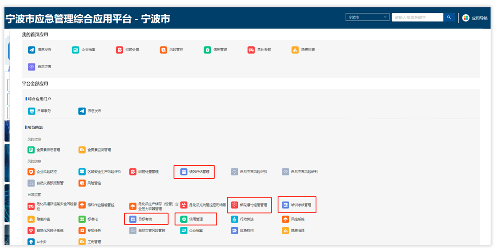Launch the 应急机构 app
This screenshot has width=495, height=252.
point(235,230)
